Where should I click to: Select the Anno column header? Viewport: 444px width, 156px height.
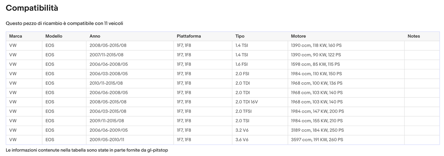(95, 36)
